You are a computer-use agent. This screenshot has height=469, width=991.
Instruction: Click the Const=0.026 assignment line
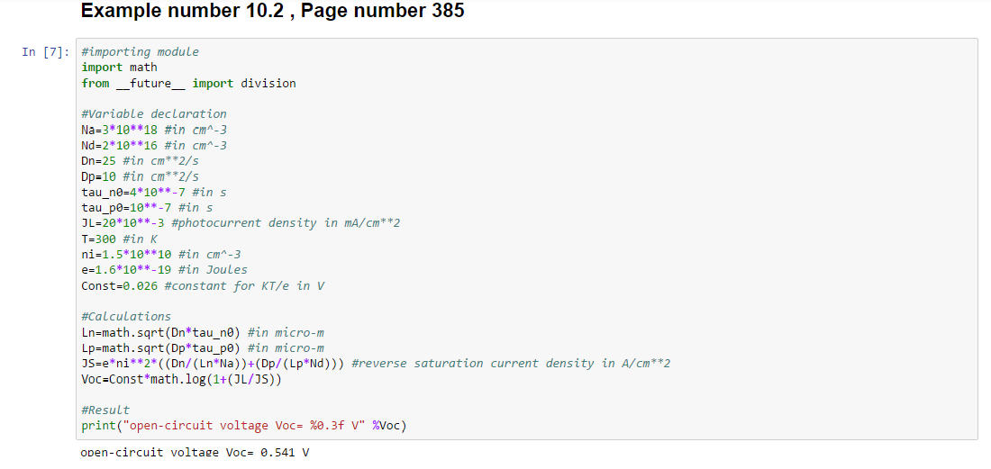click(x=203, y=285)
